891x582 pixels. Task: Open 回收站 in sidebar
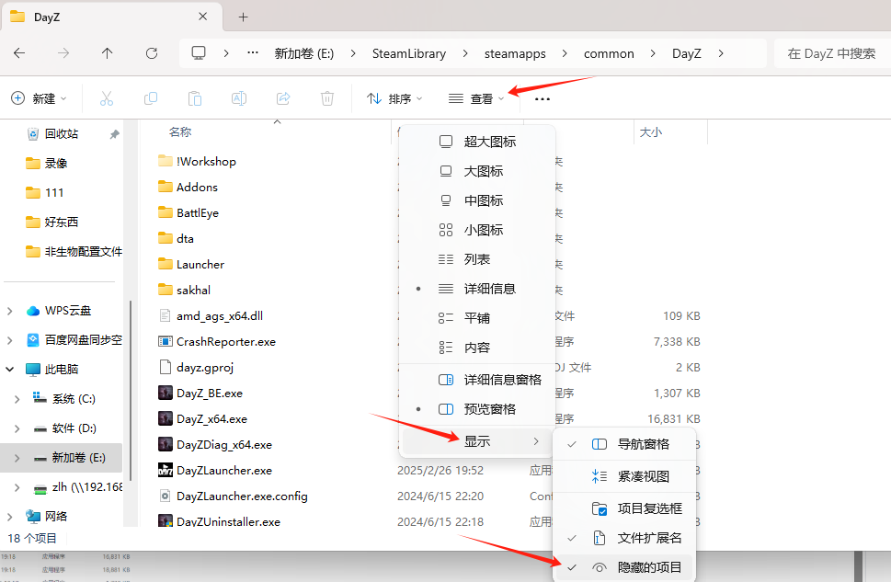pos(62,133)
